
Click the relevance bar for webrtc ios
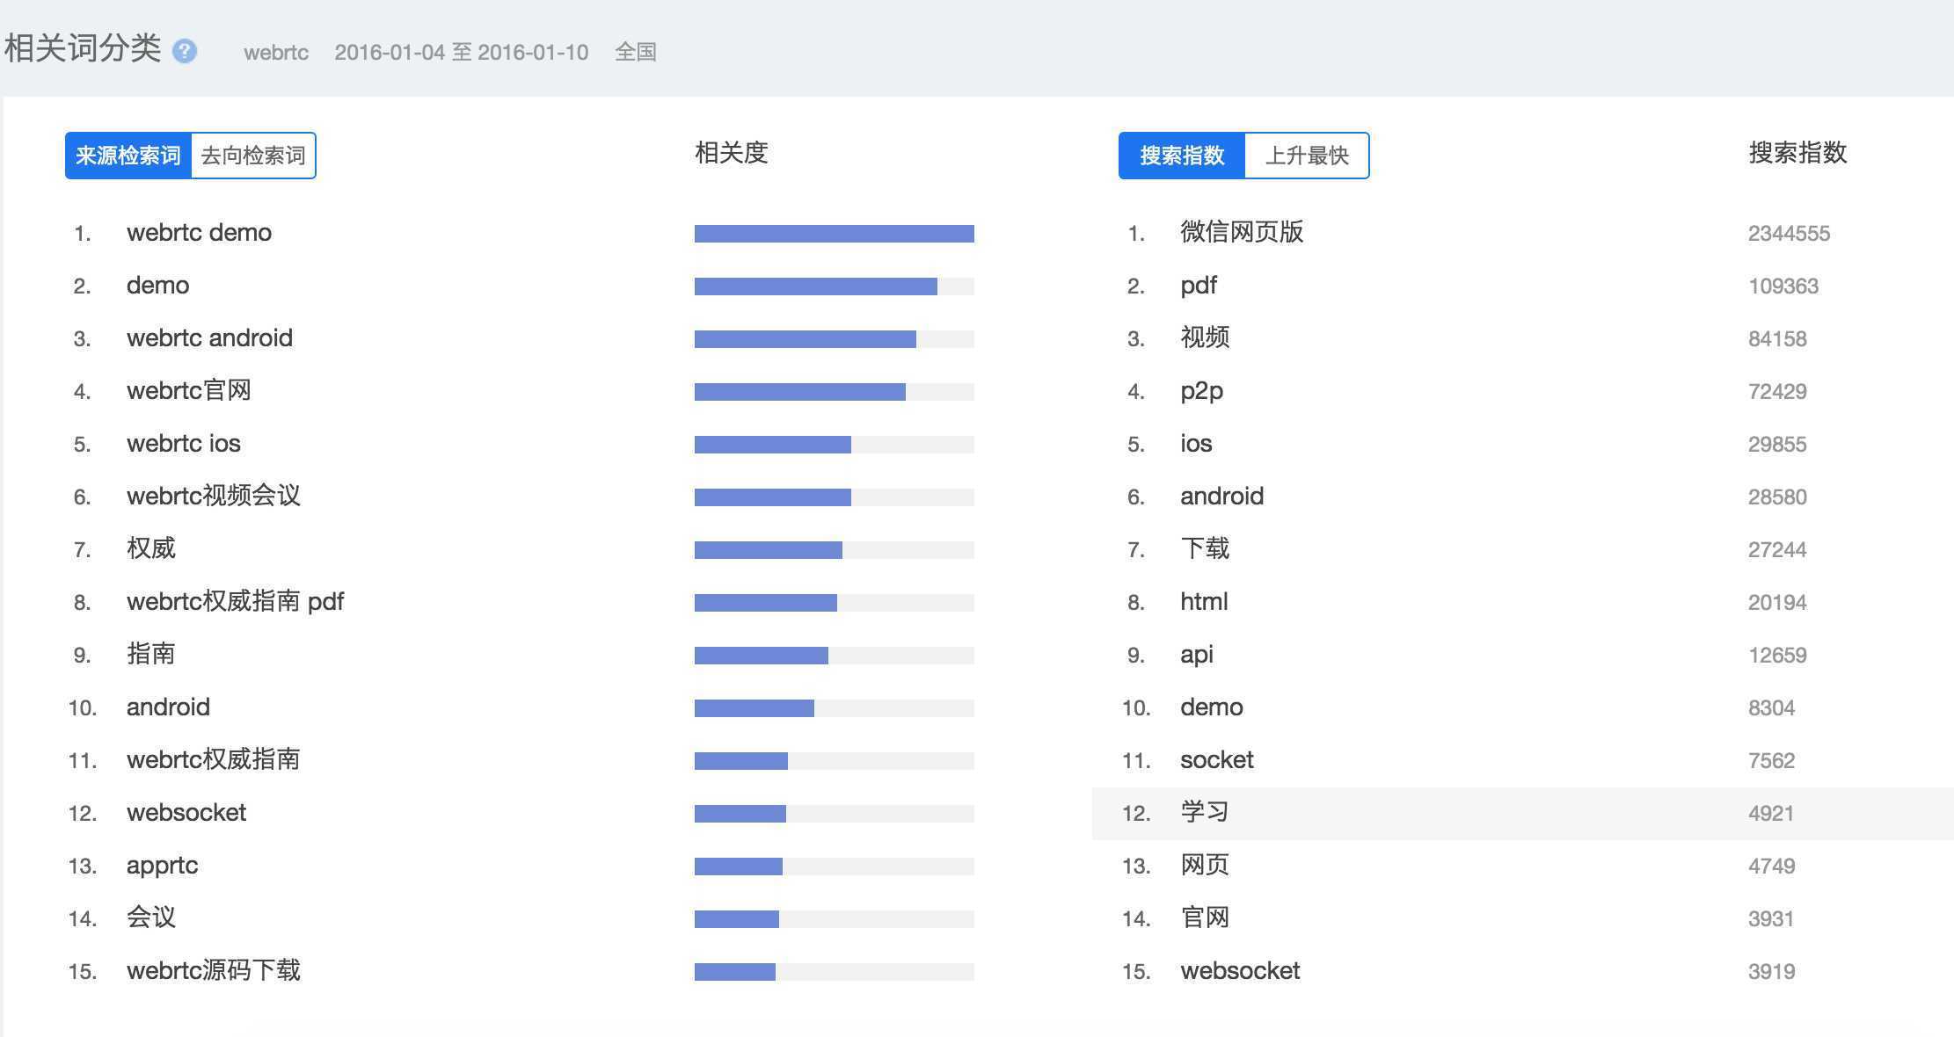pyautogui.click(x=772, y=445)
